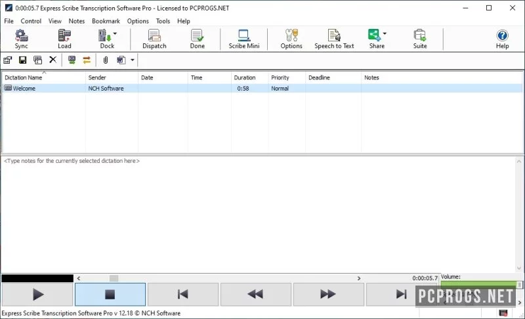The height and width of the screenshot is (319, 525).
Task: Click the go to start button
Action: point(183,295)
